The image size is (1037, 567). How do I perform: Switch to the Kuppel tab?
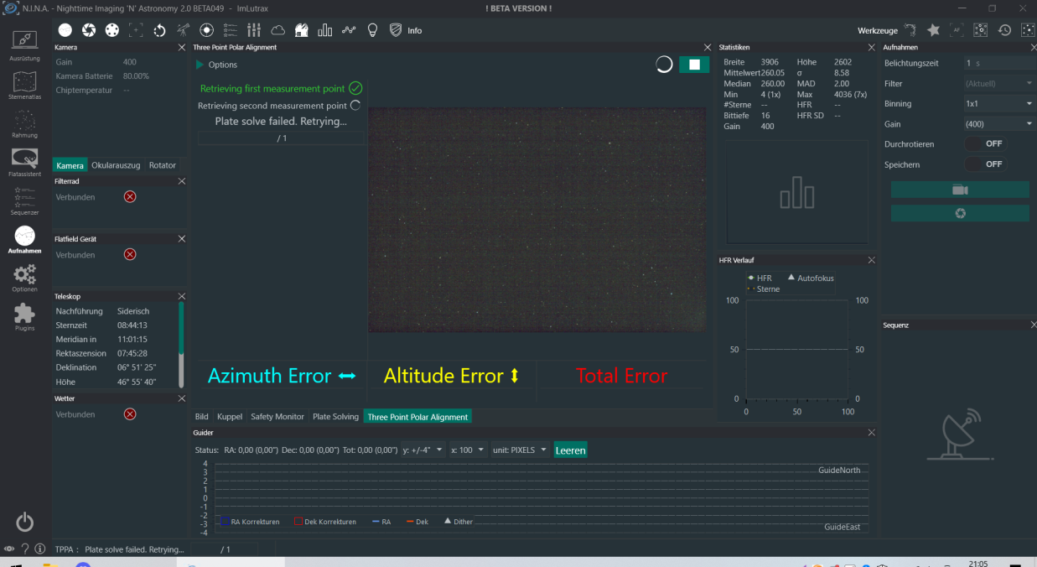click(230, 416)
